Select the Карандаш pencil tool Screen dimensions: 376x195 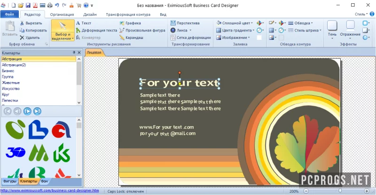pos(132,37)
